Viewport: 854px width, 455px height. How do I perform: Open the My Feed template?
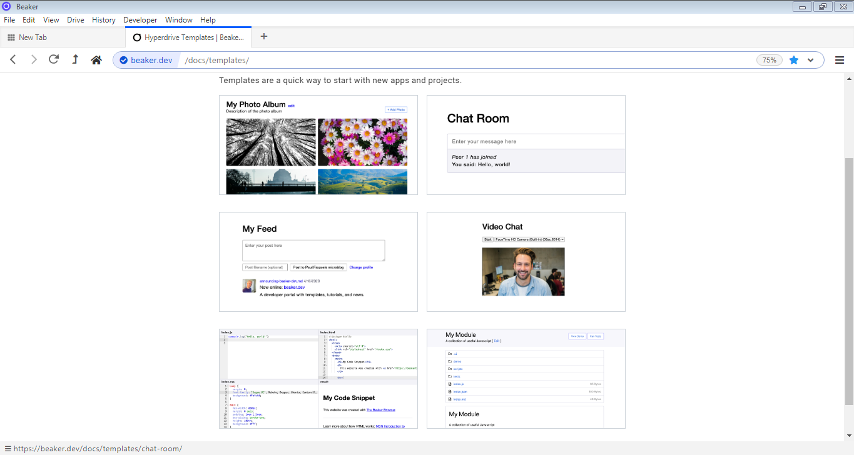coord(318,262)
